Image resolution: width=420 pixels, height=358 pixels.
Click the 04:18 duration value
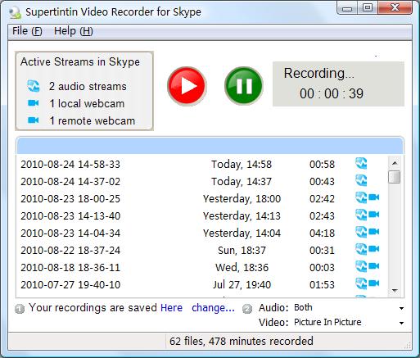(322, 233)
